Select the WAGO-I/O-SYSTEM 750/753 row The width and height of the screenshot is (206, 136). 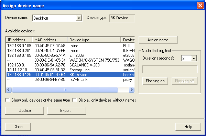[70, 60]
